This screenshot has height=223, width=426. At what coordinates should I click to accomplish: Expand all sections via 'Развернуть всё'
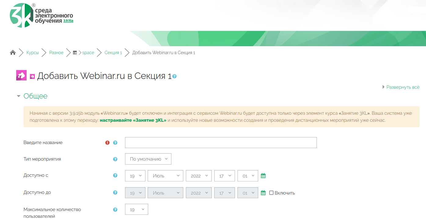point(402,87)
